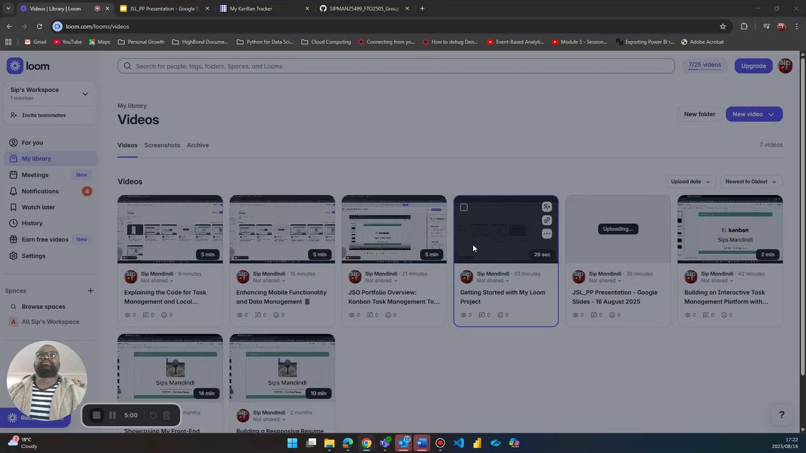Image resolution: width=806 pixels, height=453 pixels.
Task: Go to For you in sidebar
Action: 50,142
